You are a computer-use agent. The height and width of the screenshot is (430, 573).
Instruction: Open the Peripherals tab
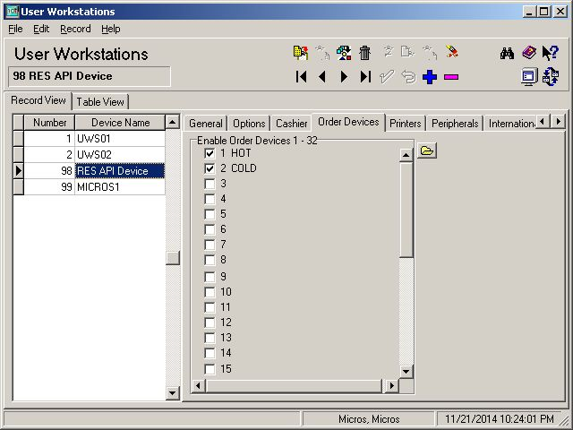[455, 124]
